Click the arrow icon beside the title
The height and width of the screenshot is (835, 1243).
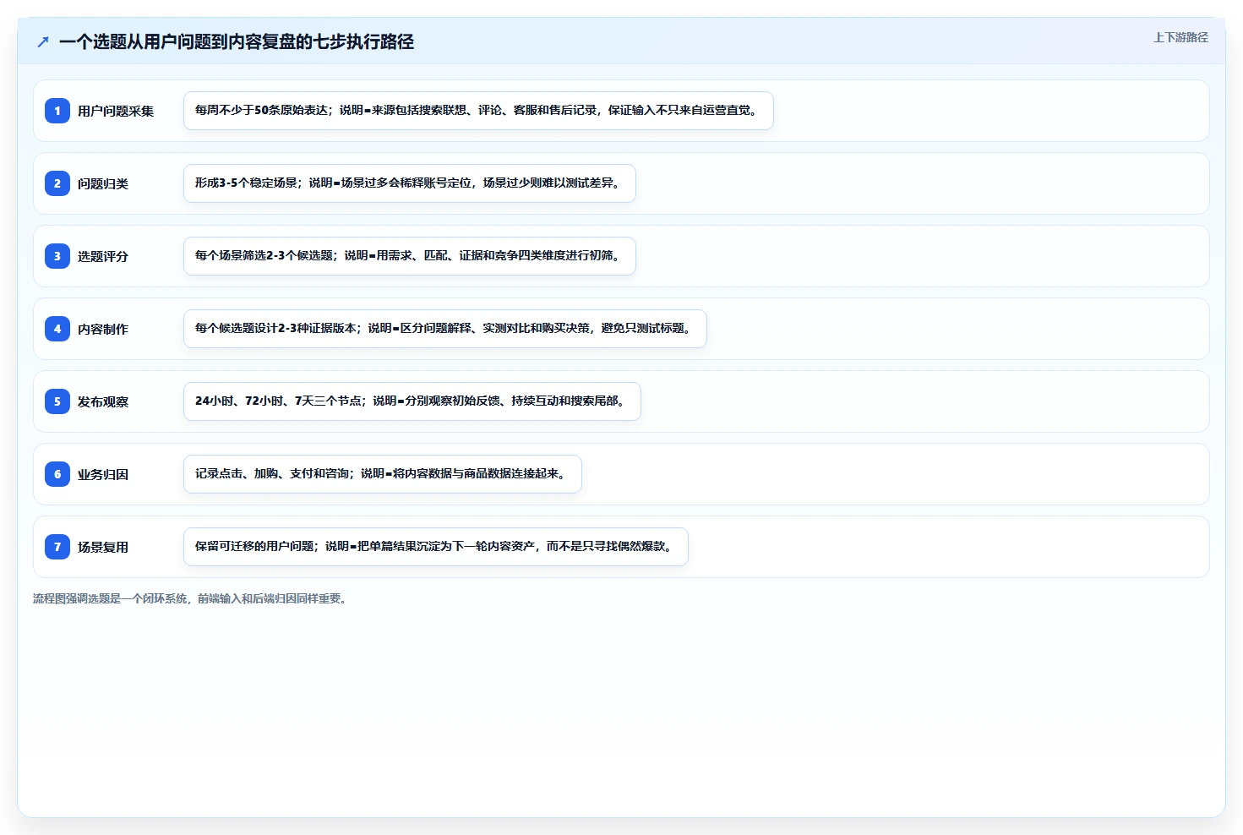pyautogui.click(x=43, y=41)
